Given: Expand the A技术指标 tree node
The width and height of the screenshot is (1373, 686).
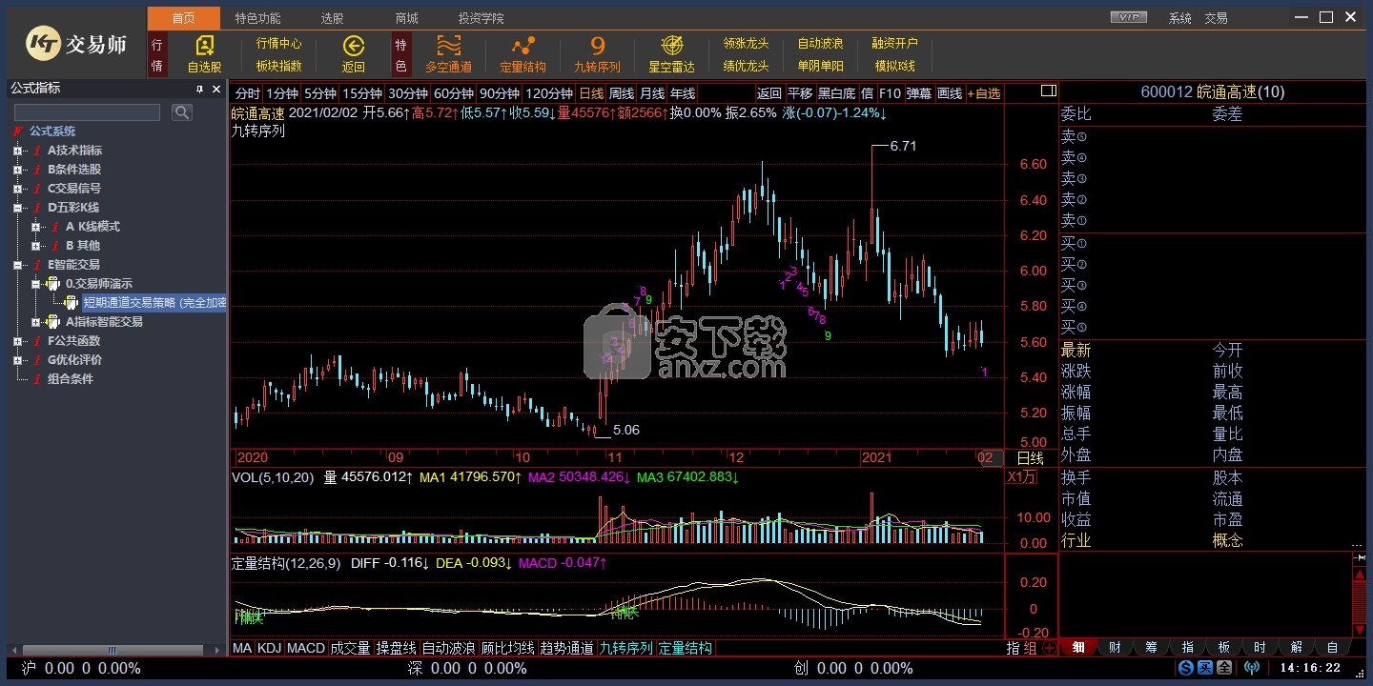Looking at the screenshot, I should click(x=17, y=151).
